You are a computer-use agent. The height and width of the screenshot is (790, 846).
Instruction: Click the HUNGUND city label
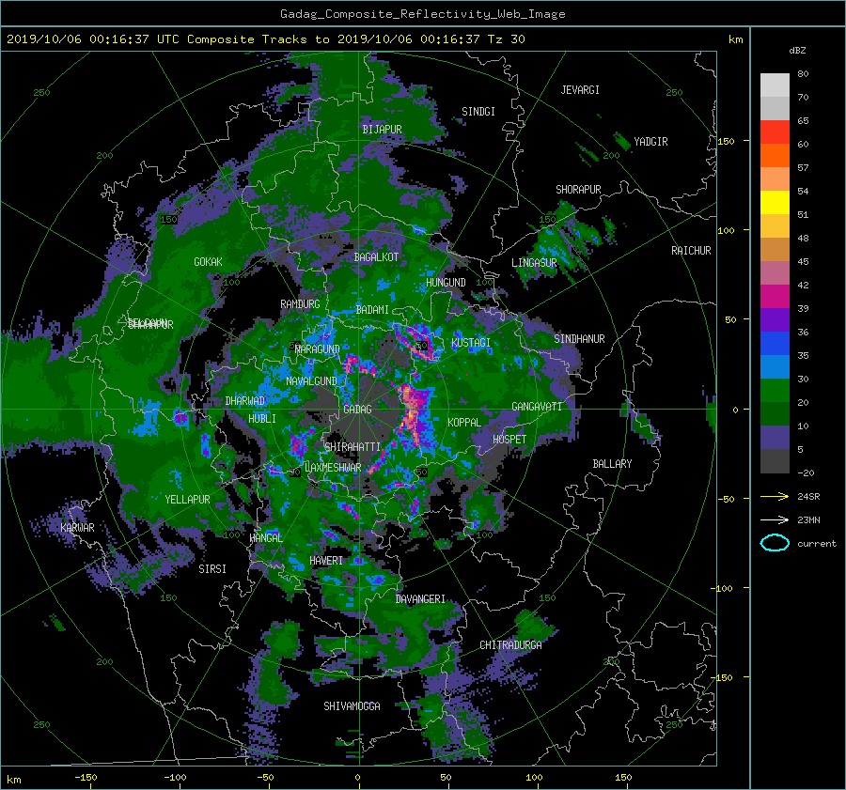coord(446,283)
